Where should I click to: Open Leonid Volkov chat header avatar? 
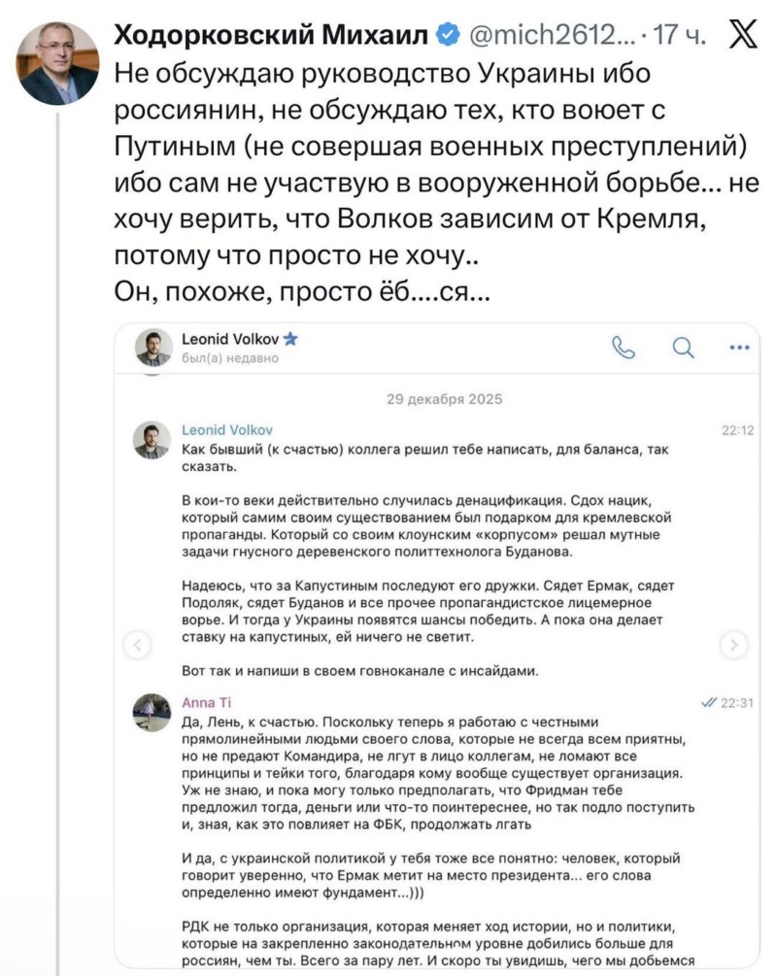153,347
